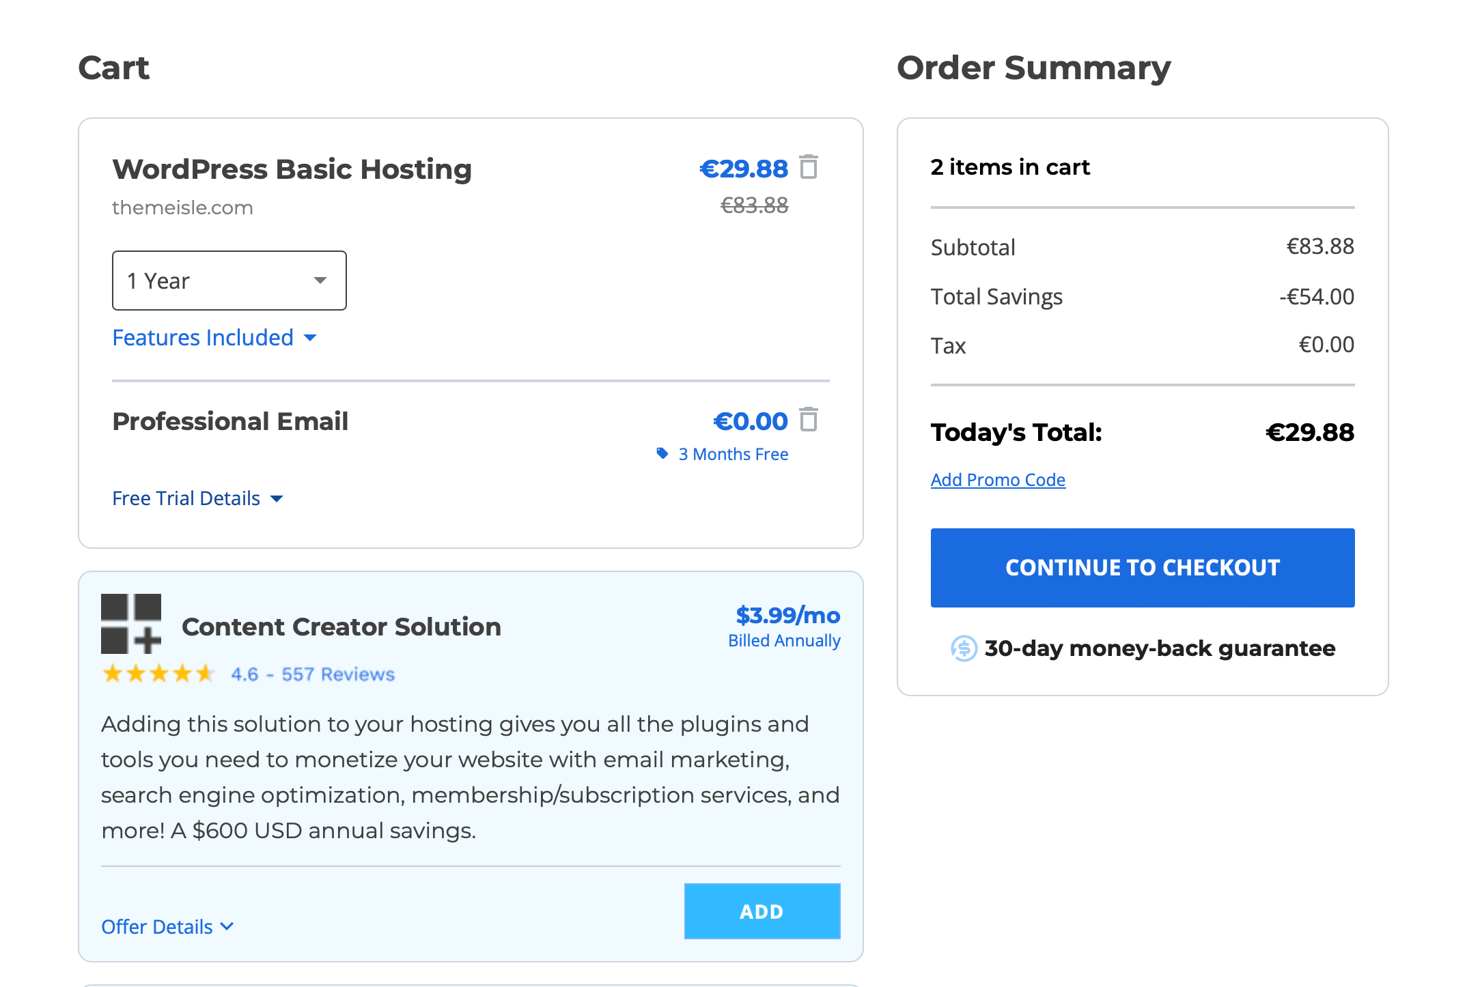1467x987 pixels.
Task: Click the dropdown arrow inside the 1 Year selector
Action: [x=320, y=280]
